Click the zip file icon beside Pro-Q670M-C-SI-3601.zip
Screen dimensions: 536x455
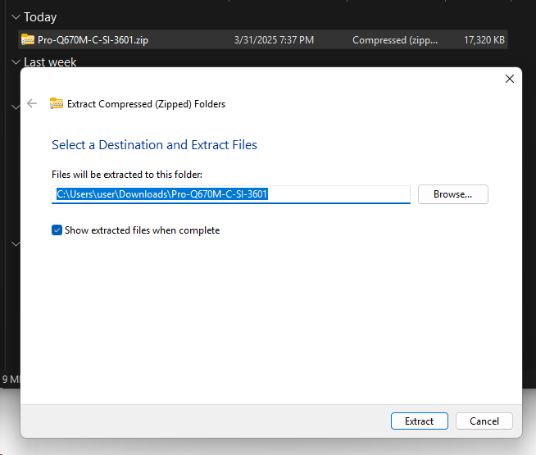28,39
